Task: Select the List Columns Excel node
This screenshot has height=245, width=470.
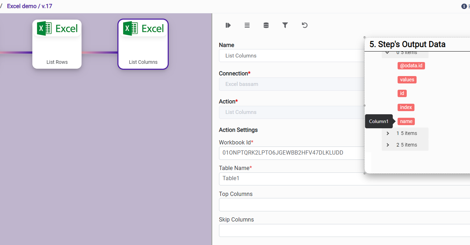Action: pyautogui.click(x=143, y=44)
